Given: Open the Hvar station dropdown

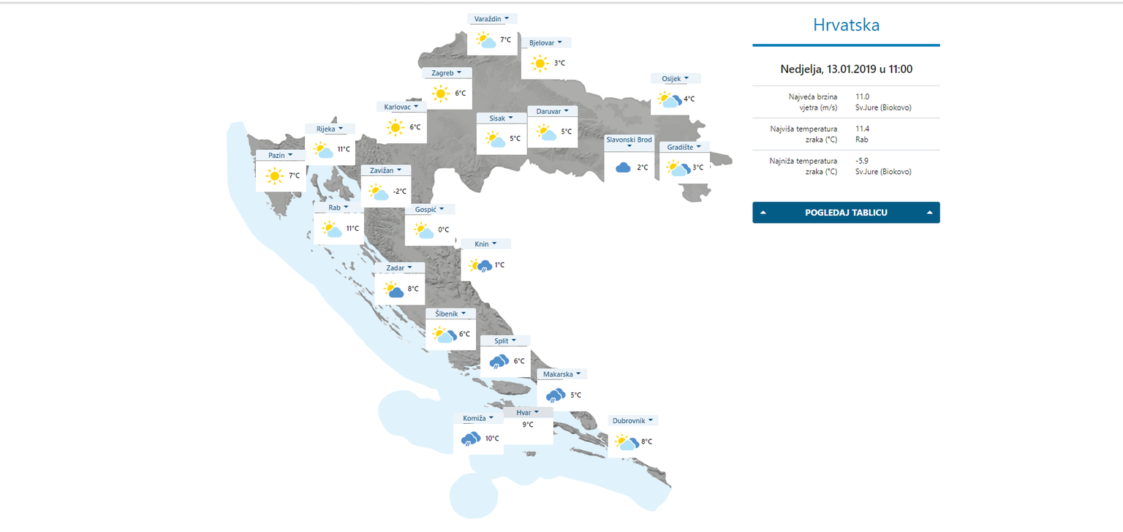Looking at the screenshot, I should pos(527,413).
